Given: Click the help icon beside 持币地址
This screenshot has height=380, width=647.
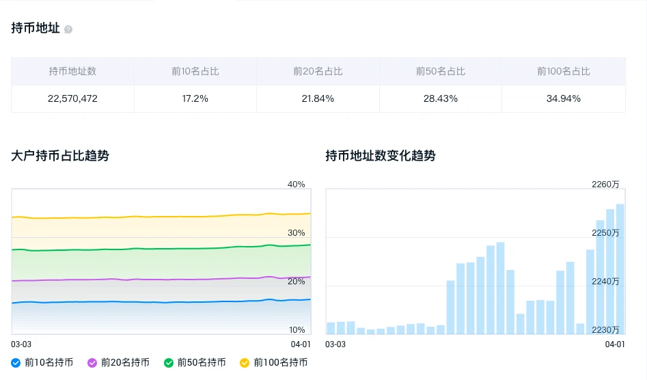Looking at the screenshot, I should click(x=68, y=29).
